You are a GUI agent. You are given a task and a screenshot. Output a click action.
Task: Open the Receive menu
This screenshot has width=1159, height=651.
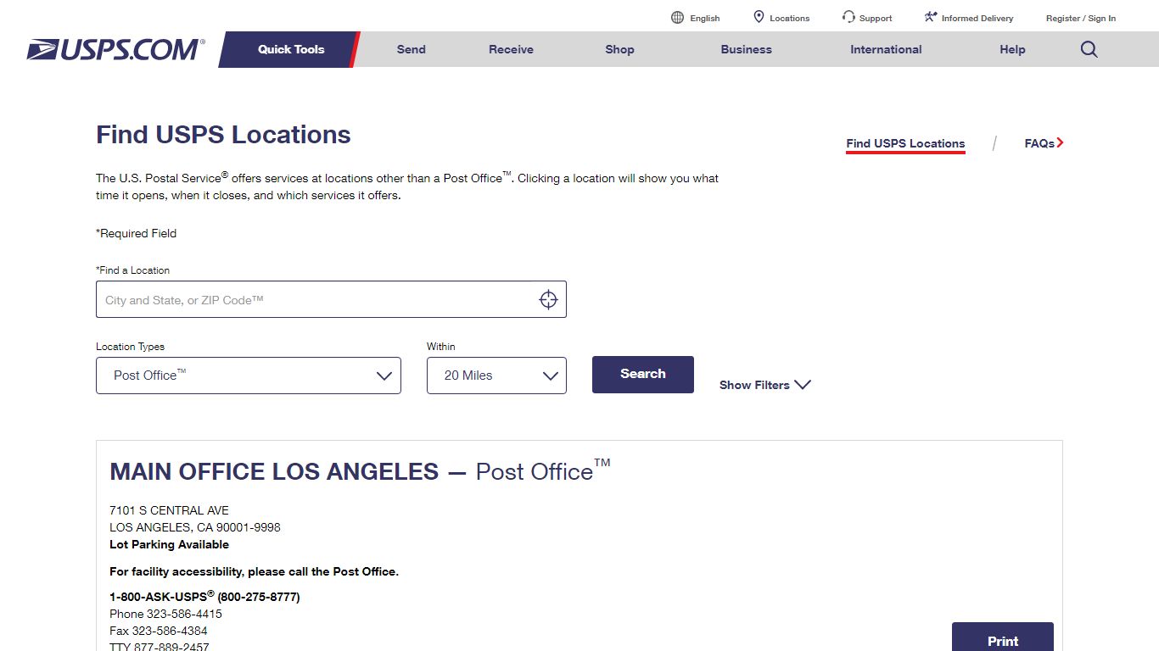511,49
